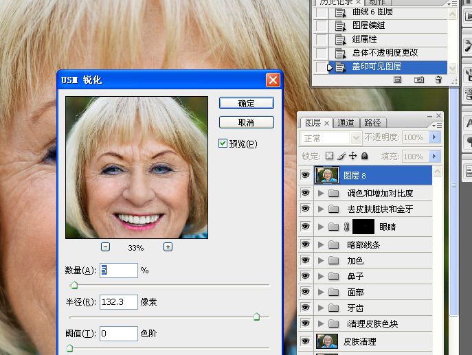Screen dimensions: 472x355
Task: Expand the 去皮肤脏块和金牙 group triangle
Action: coord(321,209)
